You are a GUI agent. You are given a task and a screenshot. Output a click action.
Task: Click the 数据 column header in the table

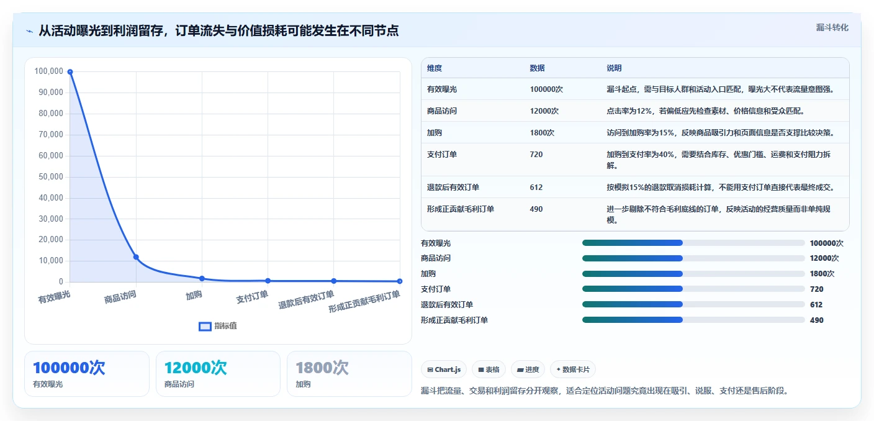tap(538, 68)
